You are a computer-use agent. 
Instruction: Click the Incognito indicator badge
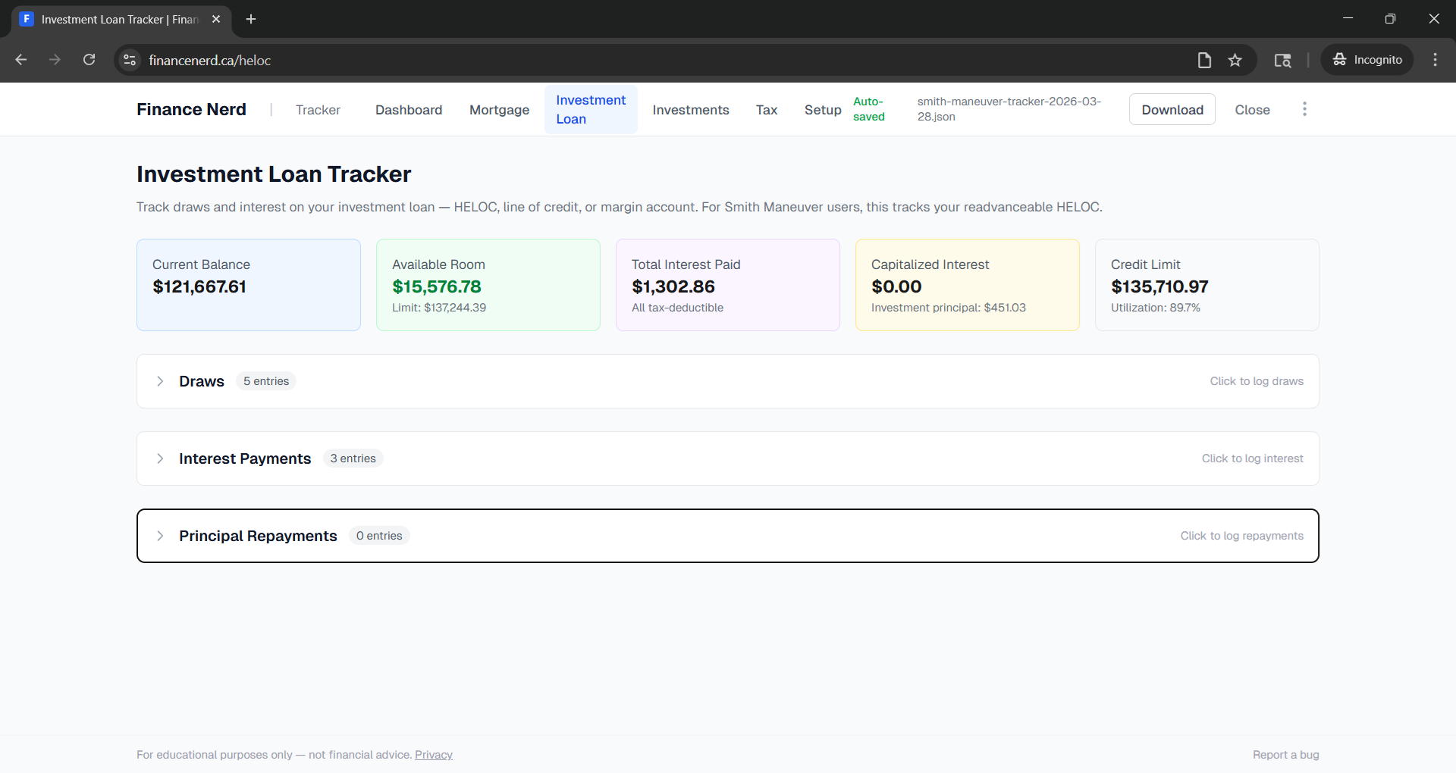1367,59
